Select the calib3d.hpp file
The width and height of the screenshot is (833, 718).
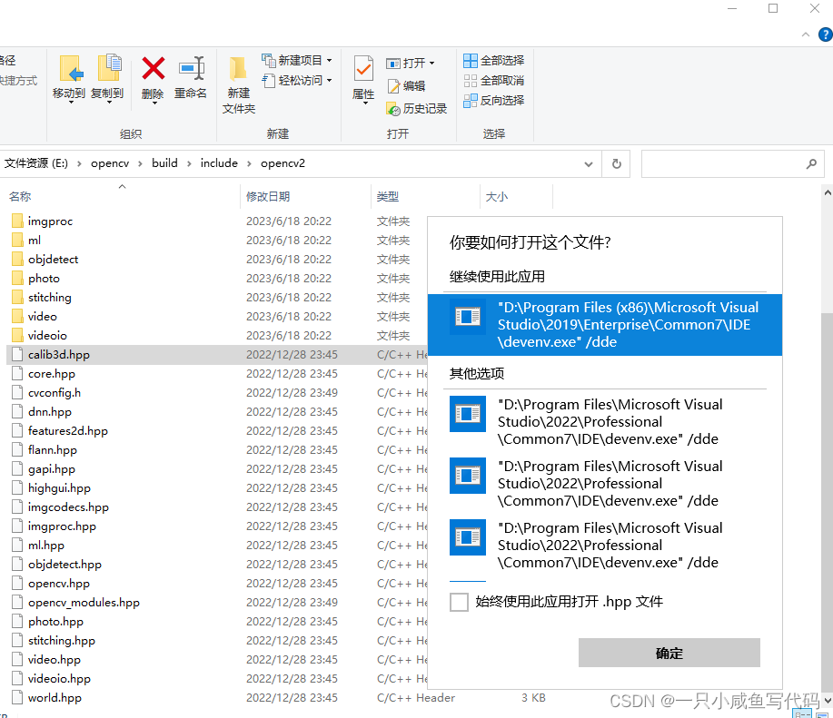(x=58, y=355)
